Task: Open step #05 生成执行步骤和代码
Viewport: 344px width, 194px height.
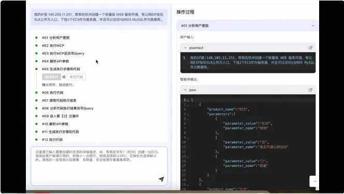Action: (x=61, y=69)
